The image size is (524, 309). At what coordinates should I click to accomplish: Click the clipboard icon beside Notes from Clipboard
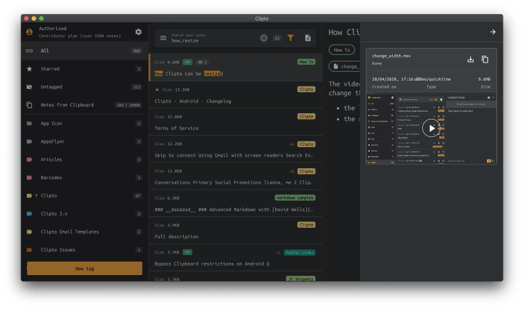tap(29, 105)
